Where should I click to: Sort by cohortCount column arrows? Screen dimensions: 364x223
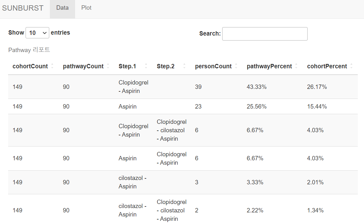[52, 66]
